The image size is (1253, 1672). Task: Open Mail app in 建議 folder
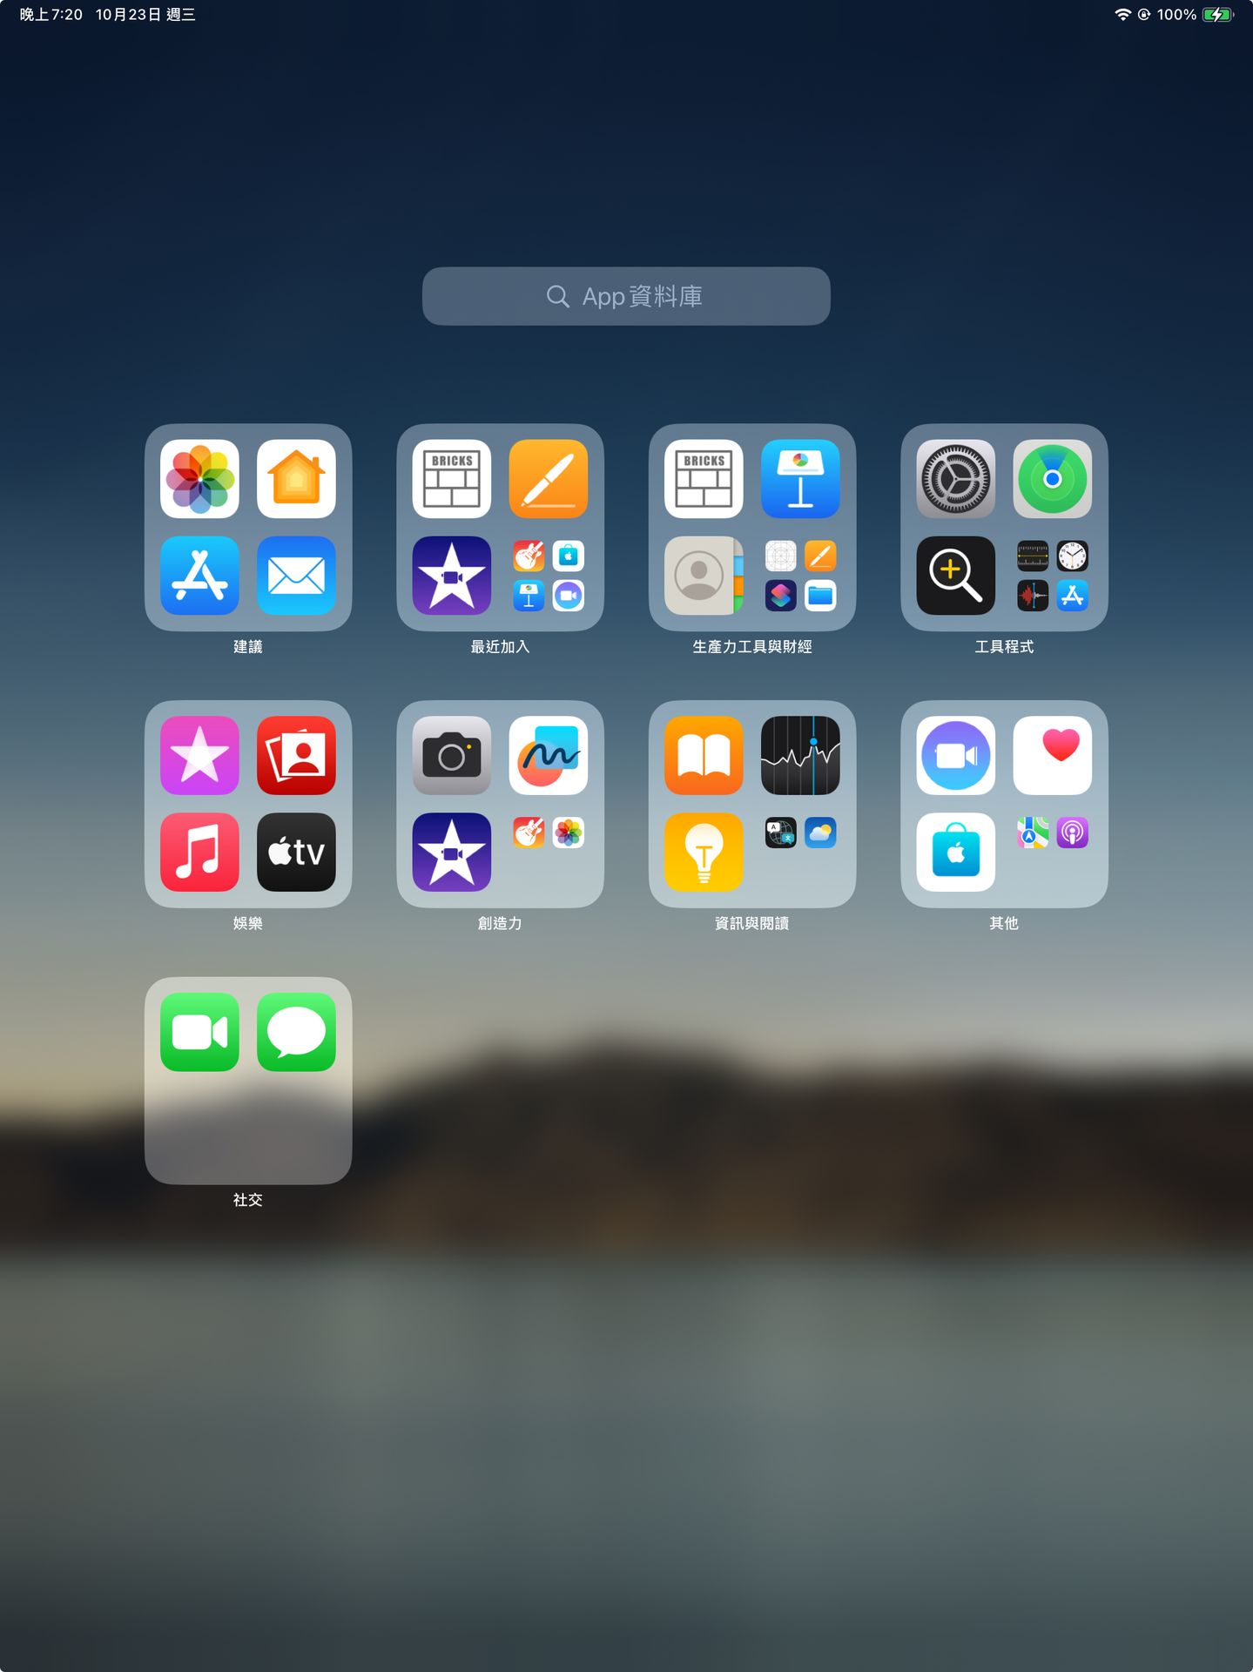click(x=296, y=576)
